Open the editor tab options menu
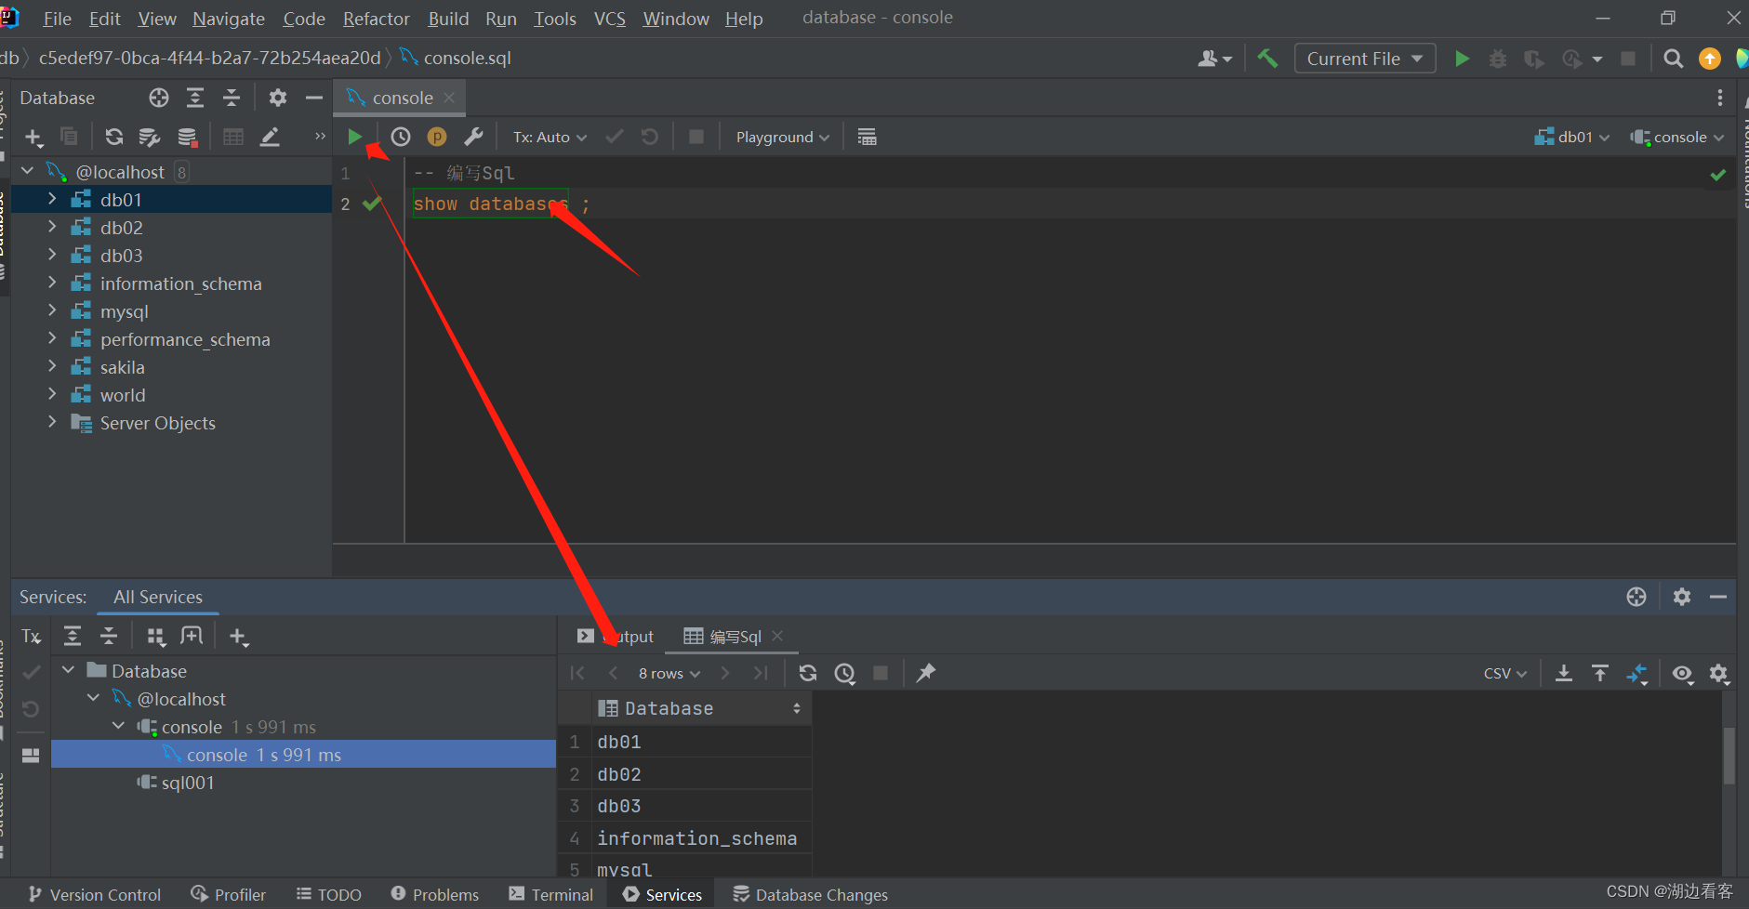The height and width of the screenshot is (909, 1749). [1720, 98]
